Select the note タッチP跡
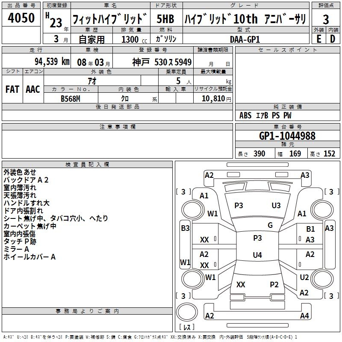Image resolution: width=342 pixels, height=342 pixels. [x=20, y=242]
